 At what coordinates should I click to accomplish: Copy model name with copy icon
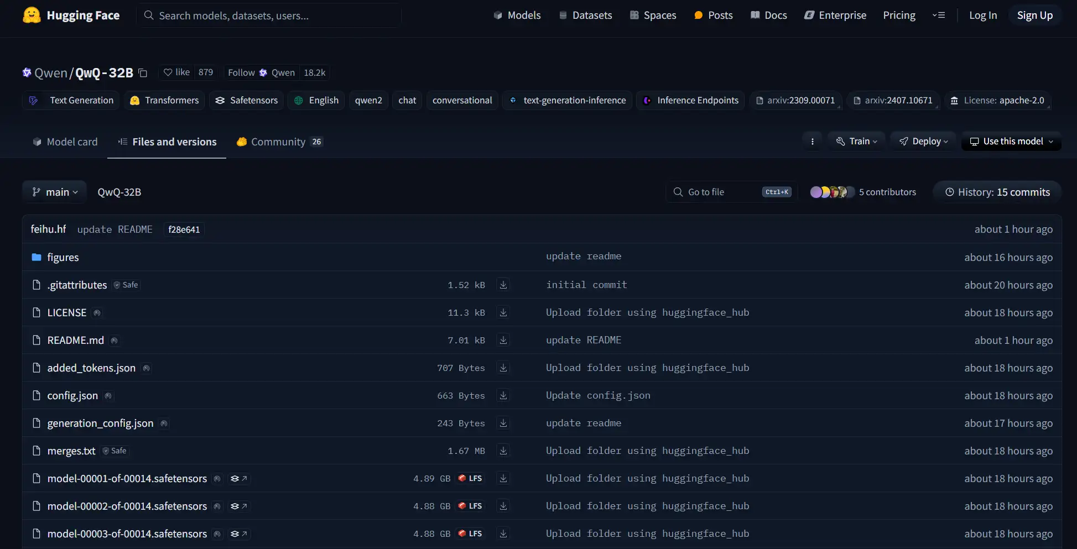[x=143, y=73]
